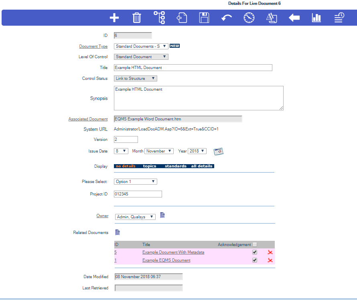The width and height of the screenshot is (357, 301).
Task: Open the Associated Document link
Action: [88, 119]
